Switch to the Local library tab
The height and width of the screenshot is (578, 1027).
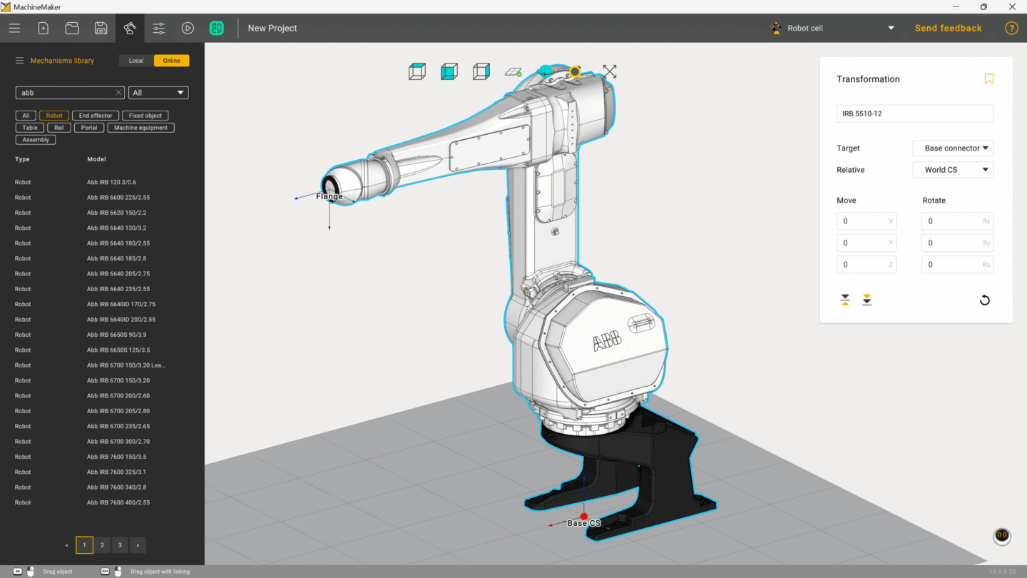pyautogui.click(x=135, y=61)
